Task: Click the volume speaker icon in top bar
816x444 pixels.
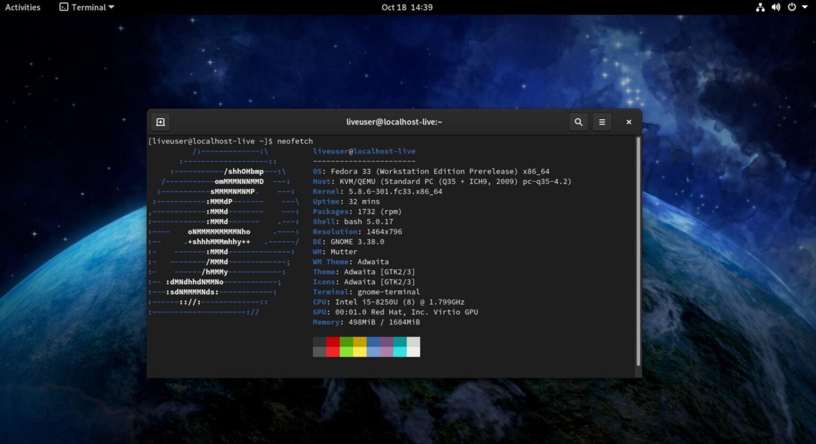Action: [x=776, y=7]
